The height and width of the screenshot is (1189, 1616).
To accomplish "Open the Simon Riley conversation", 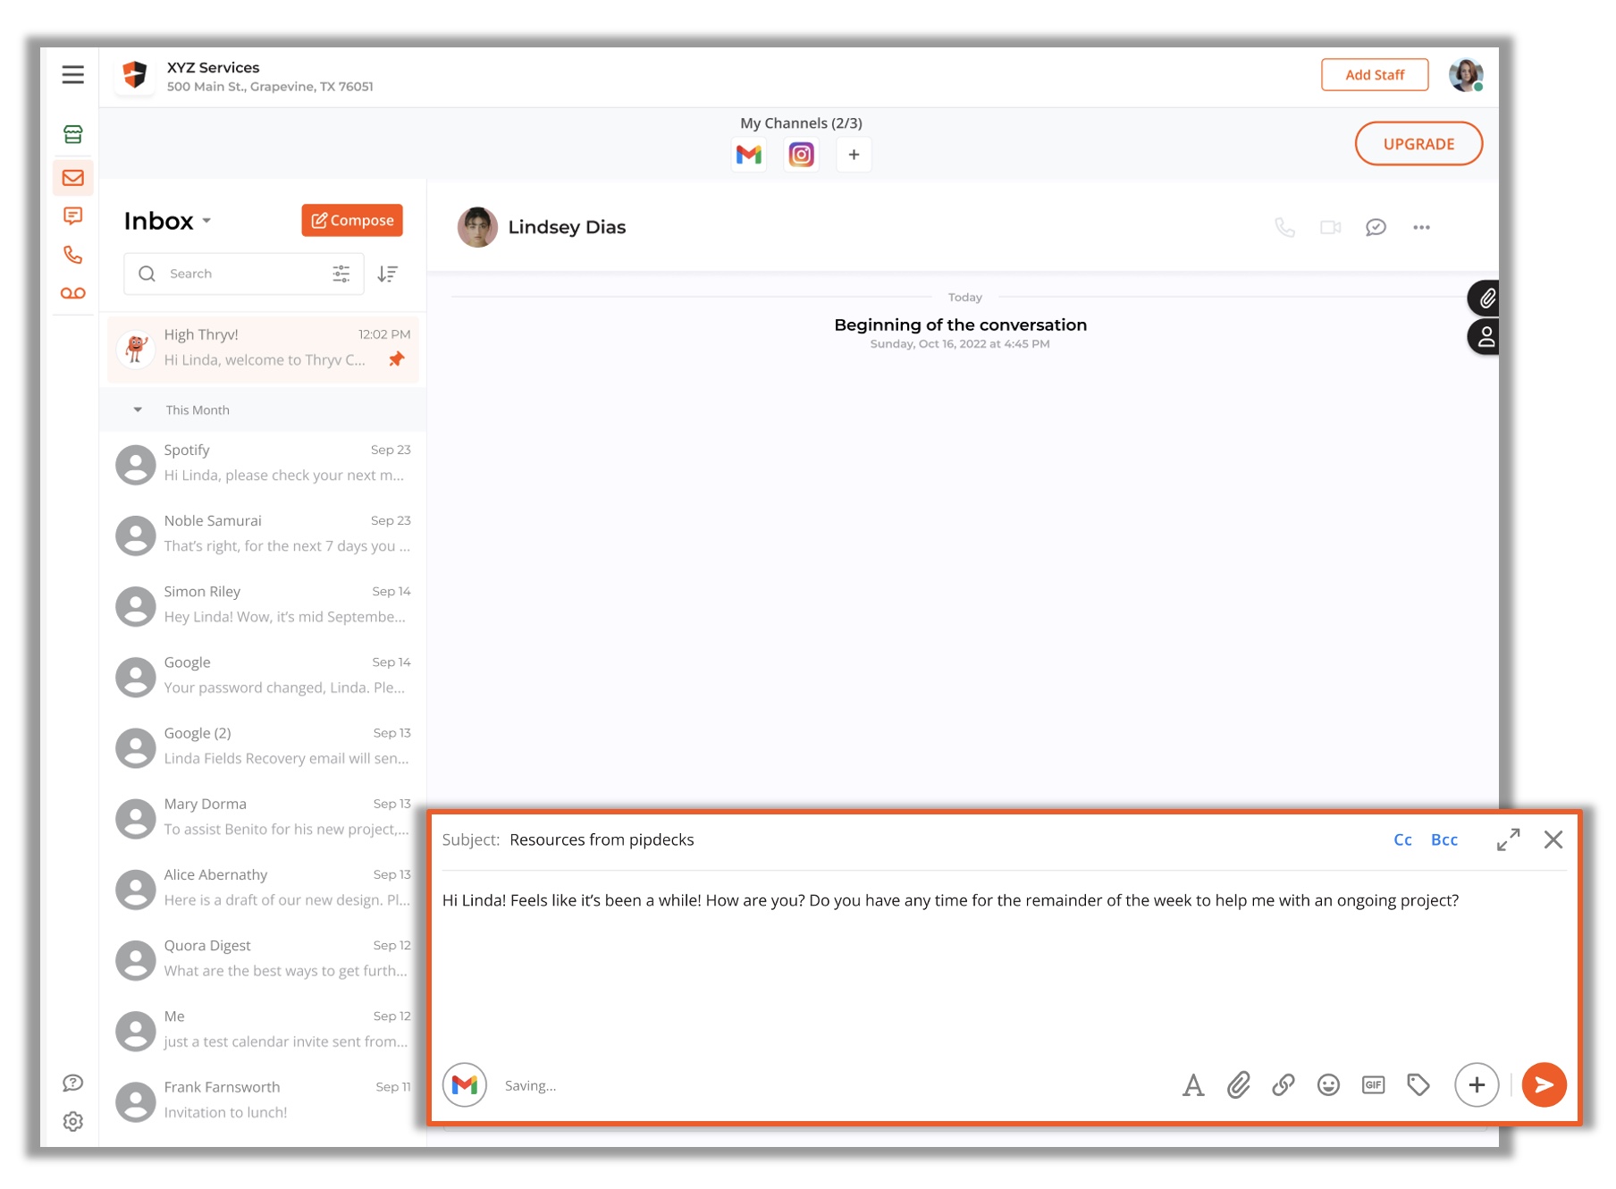I will [263, 604].
